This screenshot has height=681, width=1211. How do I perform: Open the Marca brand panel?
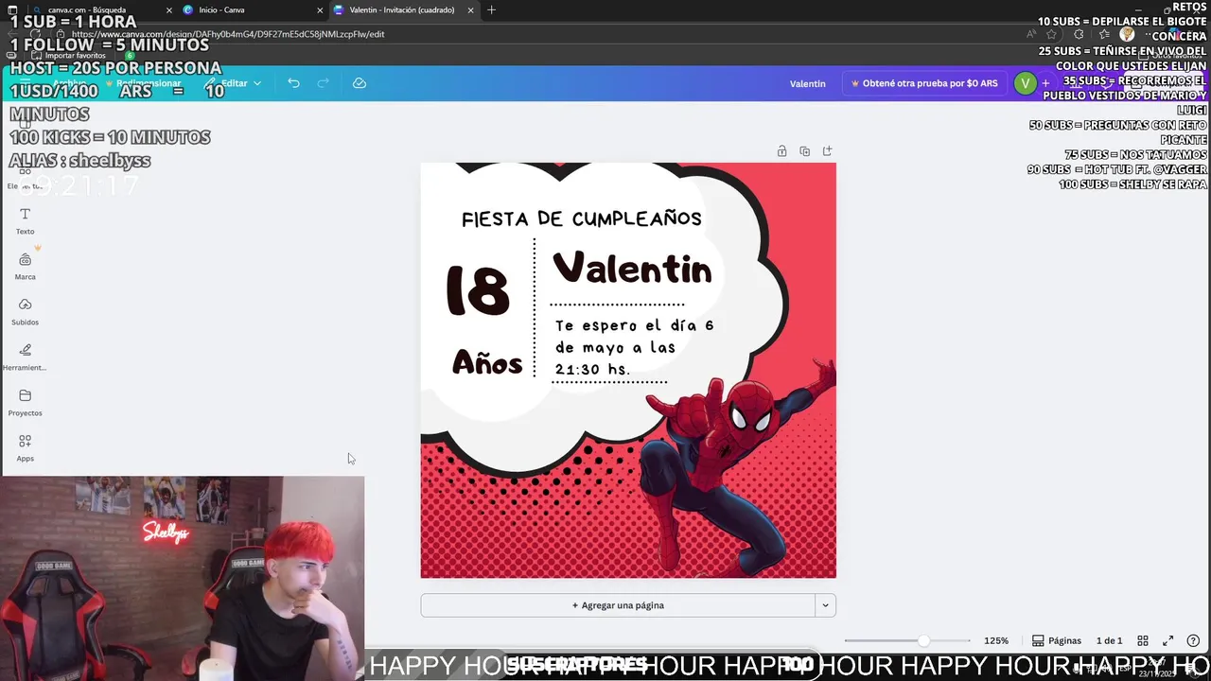point(26,267)
